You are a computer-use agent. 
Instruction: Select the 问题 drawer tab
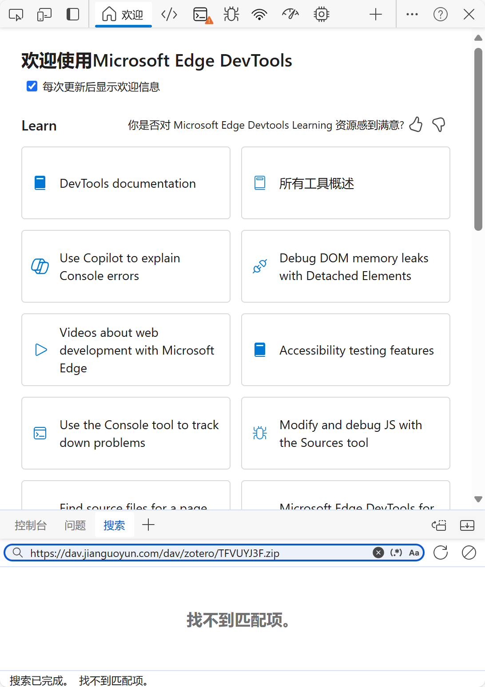(75, 525)
